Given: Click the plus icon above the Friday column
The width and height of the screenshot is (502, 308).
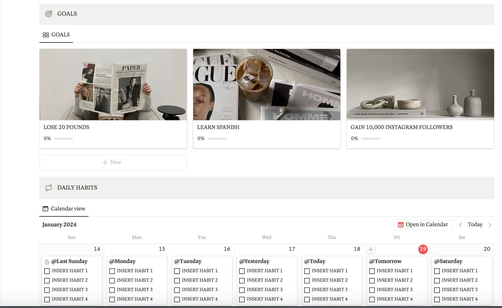Looking at the screenshot, I should pyautogui.click(x=370, y=249).
